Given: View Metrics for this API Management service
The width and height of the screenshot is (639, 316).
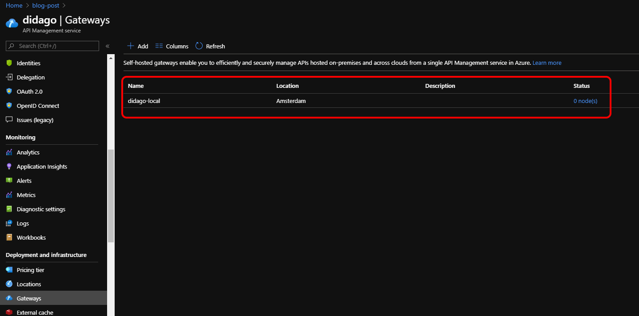Looking at the screenshot, I should [x=26, y=195].
